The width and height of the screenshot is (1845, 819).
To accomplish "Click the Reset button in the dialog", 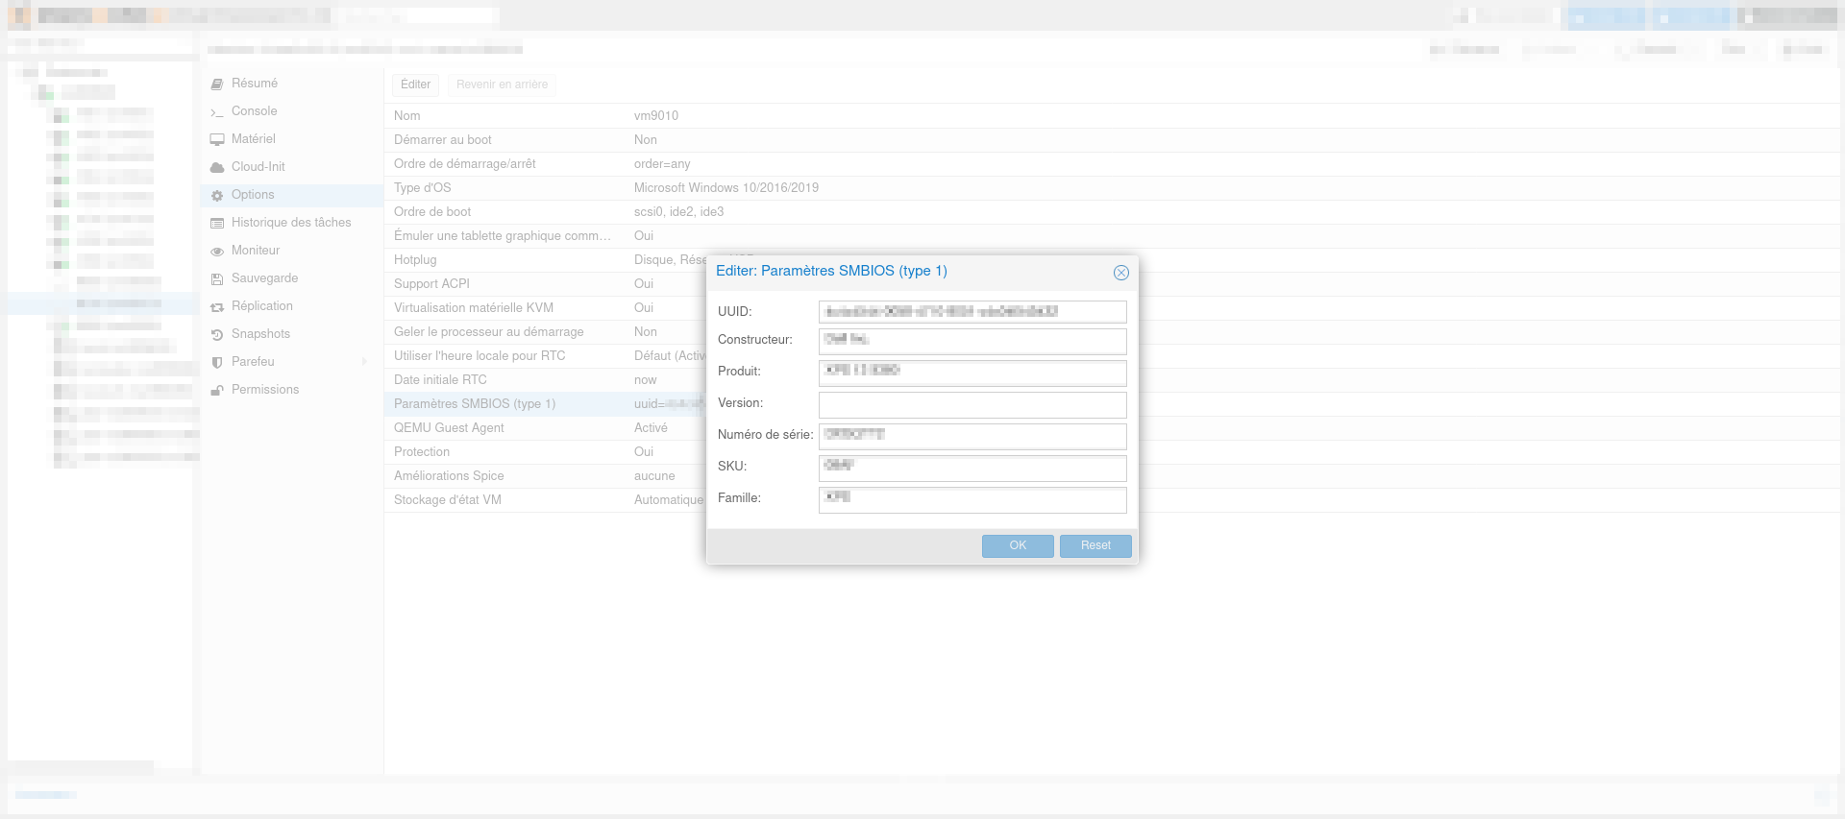I will pyautogui.click(x=1095, y=545).
